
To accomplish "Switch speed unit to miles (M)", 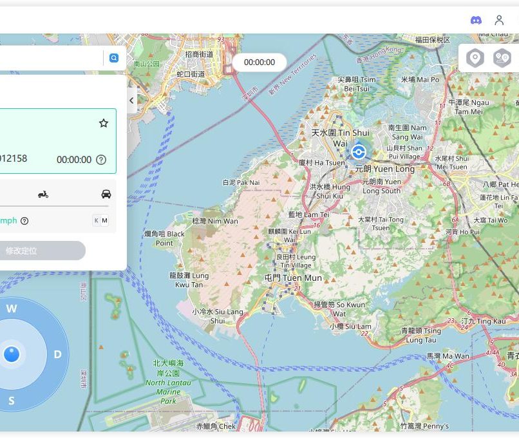I will [105, 221].
